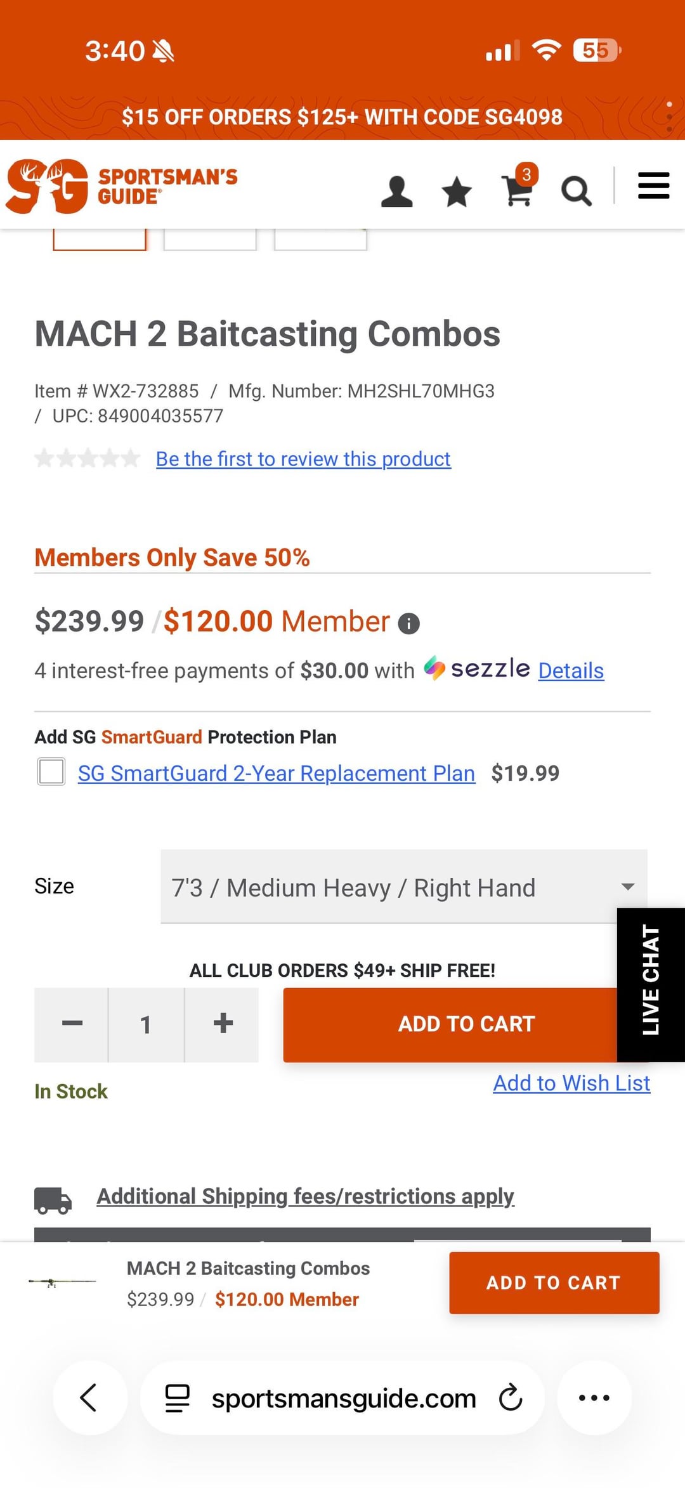Screen dimensions: 685x1488
Task: Decrease quantity with minus button
Action: (x=72, y=1024)
